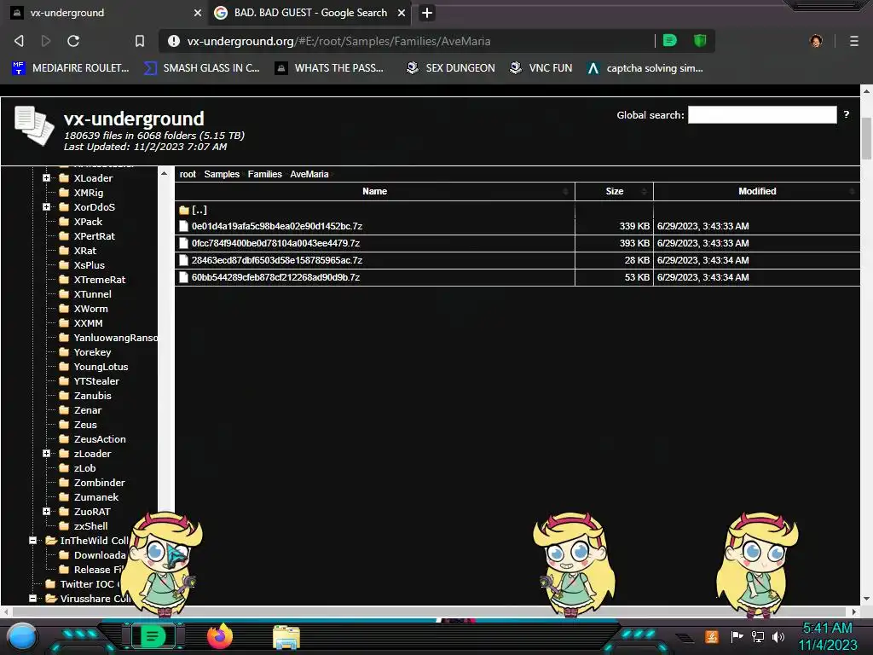Click the Global search input field
The image size is (873, 655).
pyautogui.click(x=762, y=115)
